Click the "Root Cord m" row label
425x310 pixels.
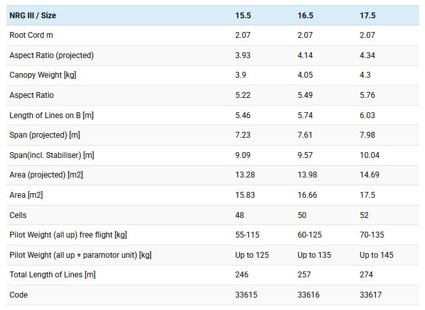(x=31, y=35)
